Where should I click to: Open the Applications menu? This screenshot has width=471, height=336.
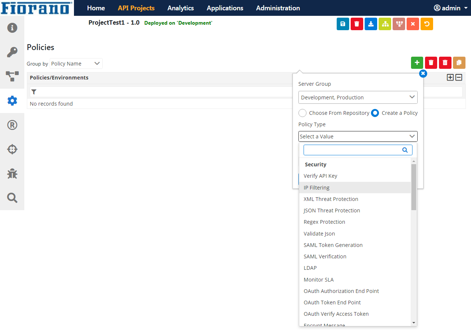(225, 8)
